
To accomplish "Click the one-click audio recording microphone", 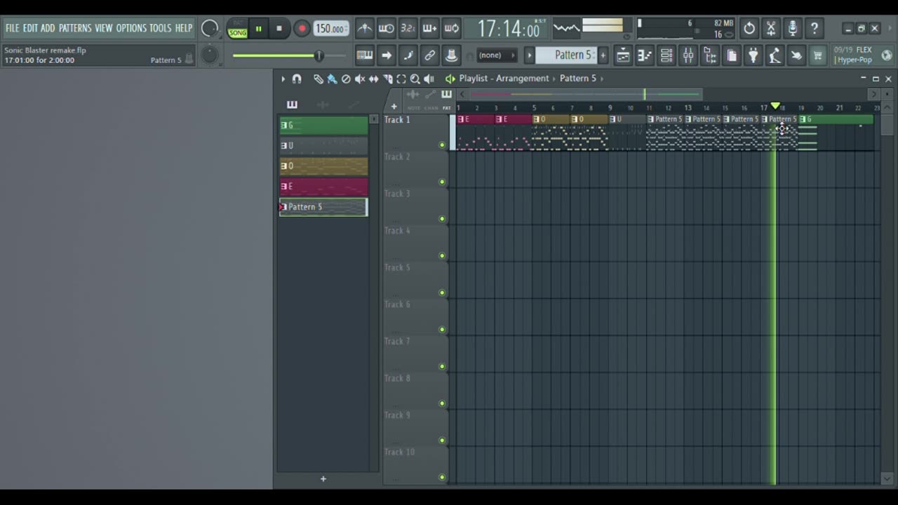I will click(x=793, y=29).
